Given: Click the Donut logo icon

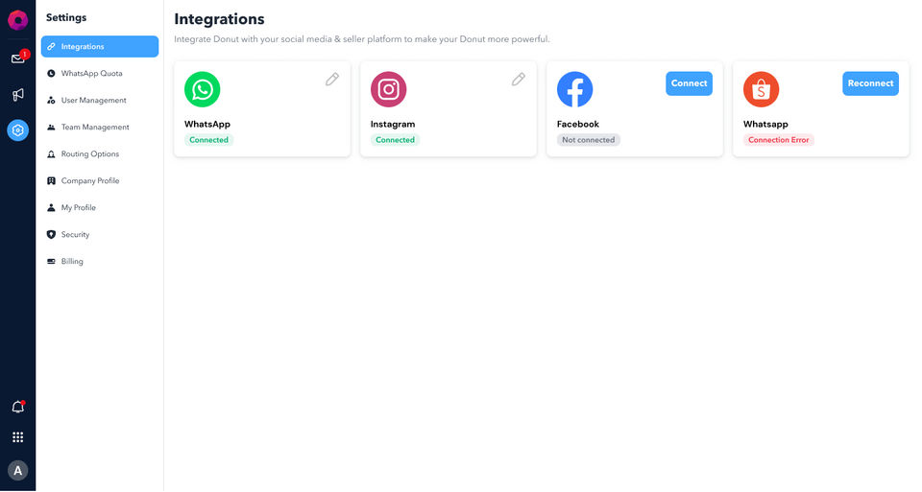Looking at the screenshot, I should [17, 20].
